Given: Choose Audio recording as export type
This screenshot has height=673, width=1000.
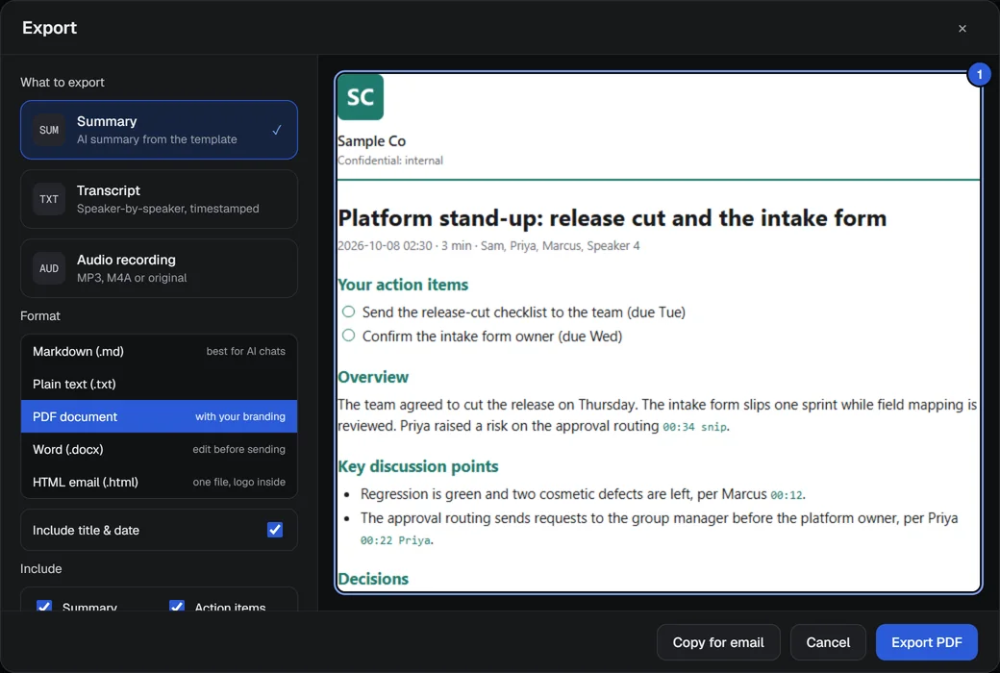Looking at the screenshot, I should pyautogui.click(x=159, y=268).
